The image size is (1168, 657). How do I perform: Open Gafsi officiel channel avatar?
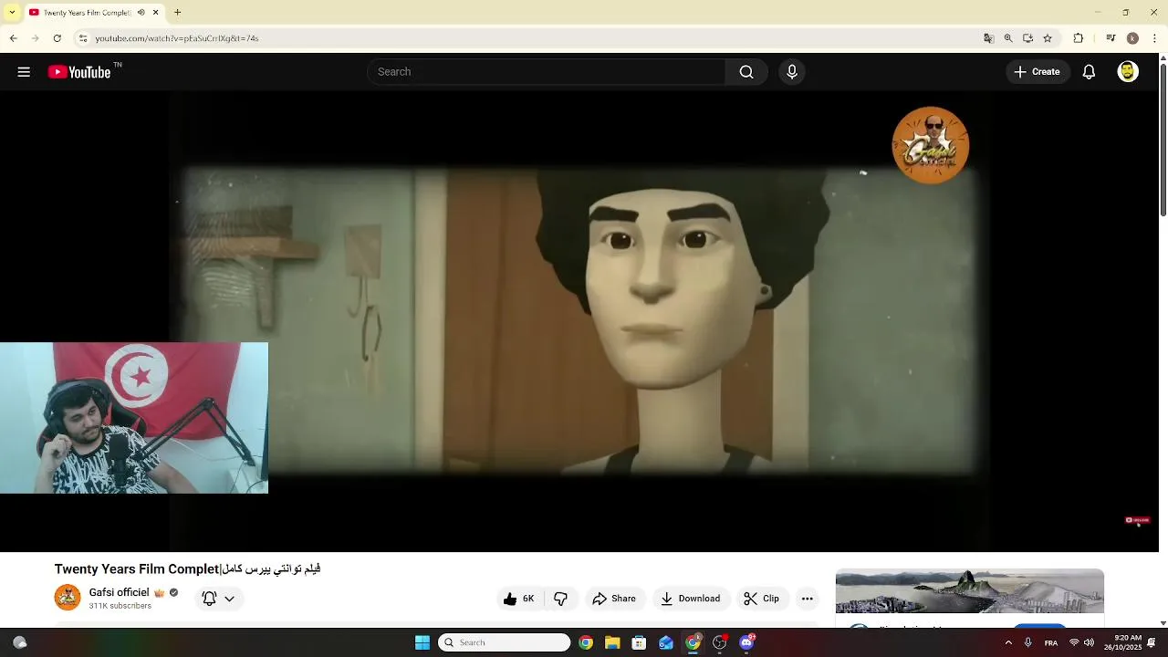click(x=68, y=598)
